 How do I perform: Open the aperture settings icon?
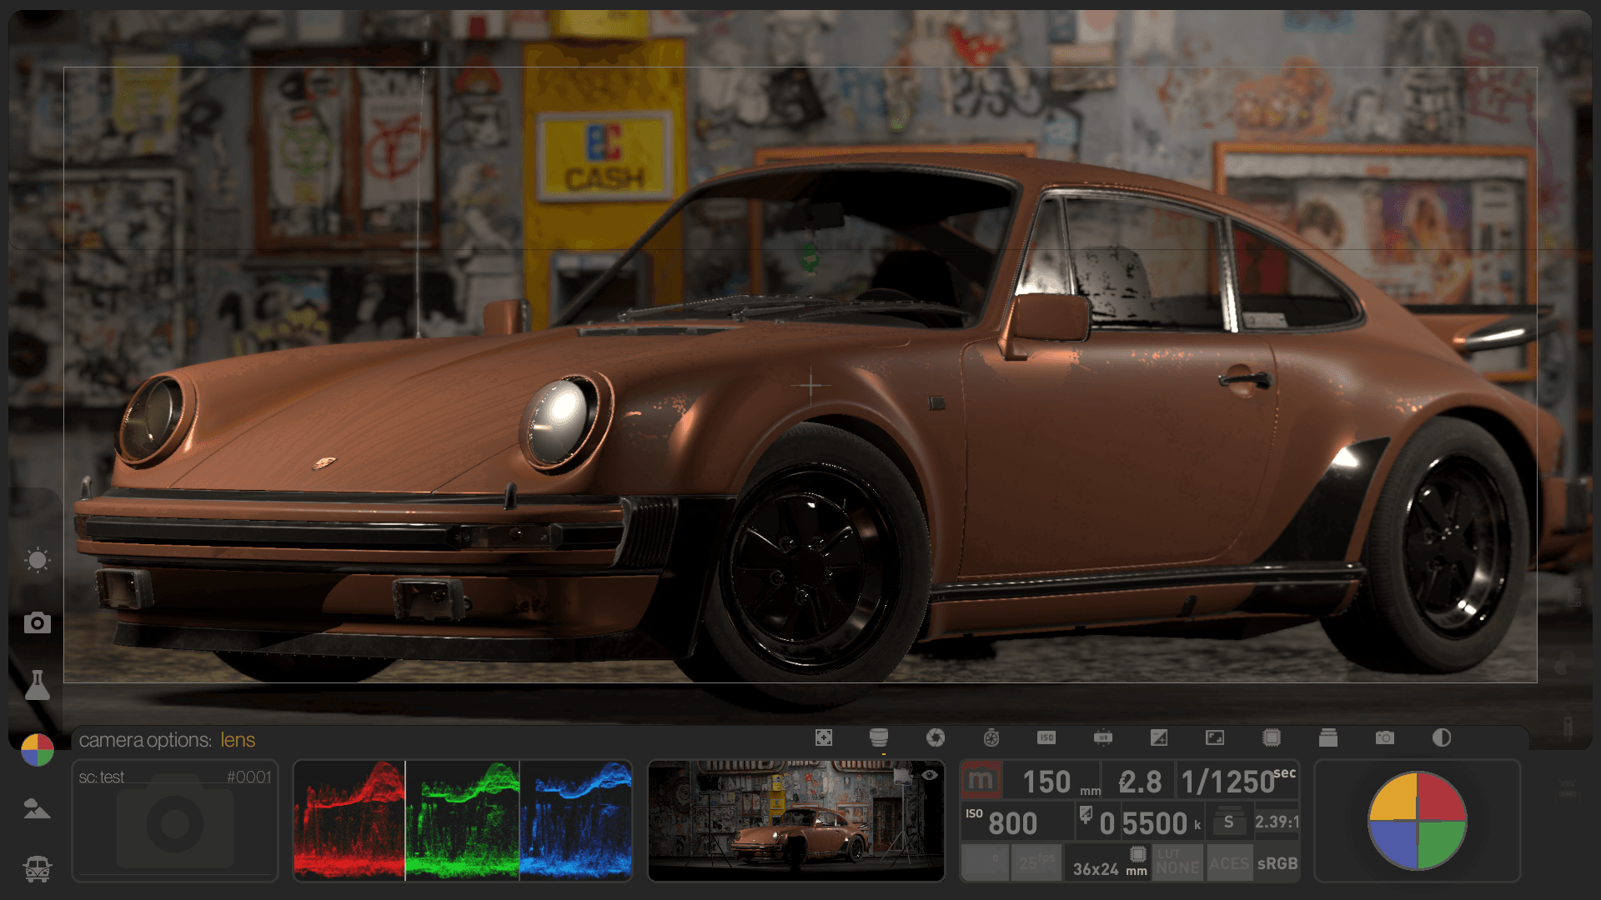(936, 737)
